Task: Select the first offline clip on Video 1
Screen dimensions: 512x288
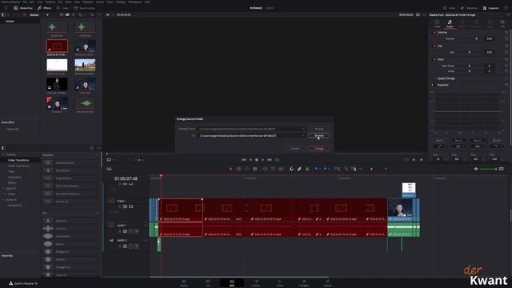Action: [181, 210]
